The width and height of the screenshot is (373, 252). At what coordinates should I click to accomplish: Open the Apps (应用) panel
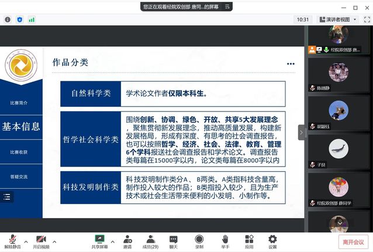click(x=249, y=240)
